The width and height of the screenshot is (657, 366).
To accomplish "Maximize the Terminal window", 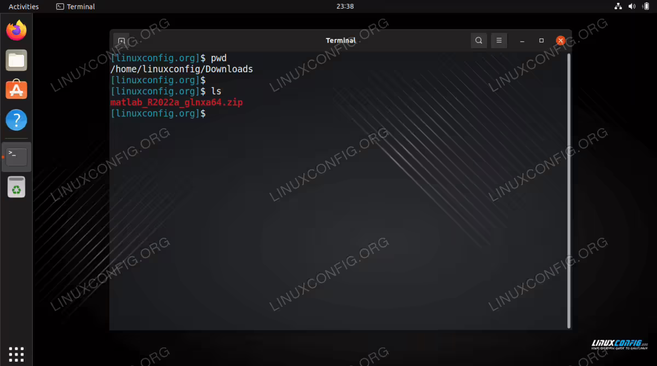I will click(541, 41).
